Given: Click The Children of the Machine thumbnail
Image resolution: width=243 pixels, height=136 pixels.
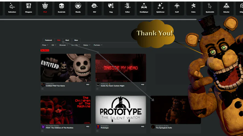Looking at the screenshot, I should pyautogui.click(x=66, y=110).
